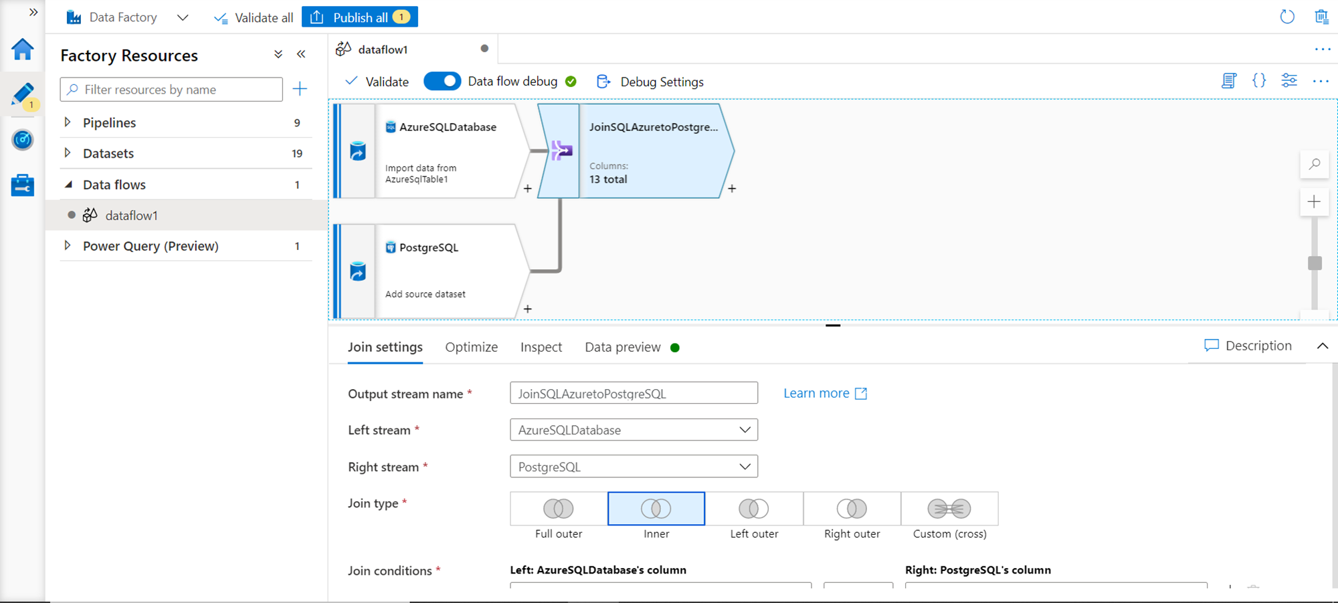Click the code braces icon
The width and height of the screenshot is (1338, 603).
[1258, 81]
